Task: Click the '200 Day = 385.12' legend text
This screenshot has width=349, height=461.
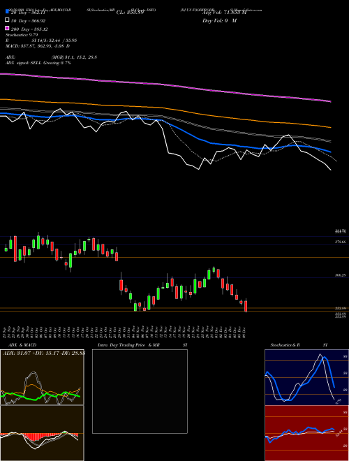Action: pos(29,29)
